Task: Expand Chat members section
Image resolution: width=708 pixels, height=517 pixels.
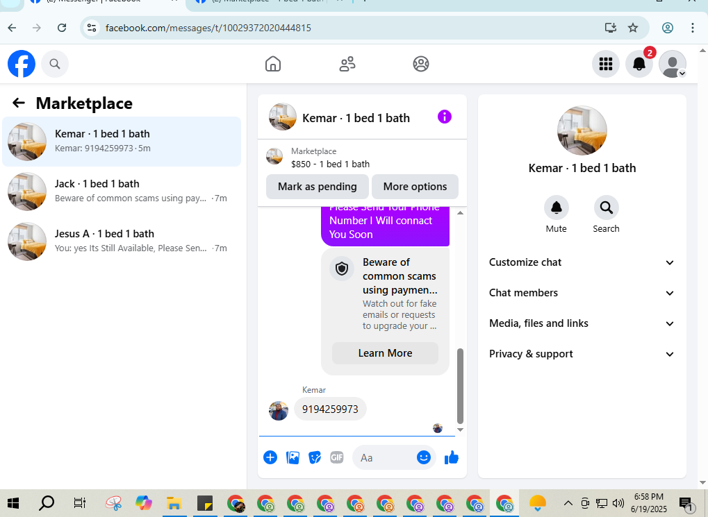Action: pos(582,293)
